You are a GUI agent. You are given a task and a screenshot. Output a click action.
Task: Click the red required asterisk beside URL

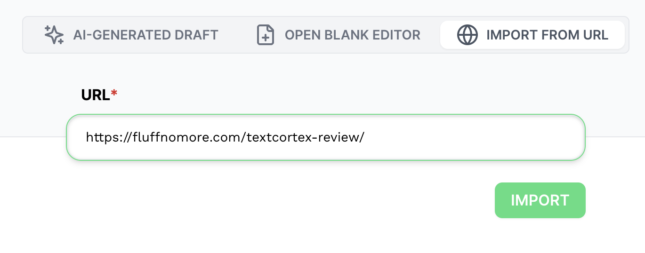coord(114,93)
